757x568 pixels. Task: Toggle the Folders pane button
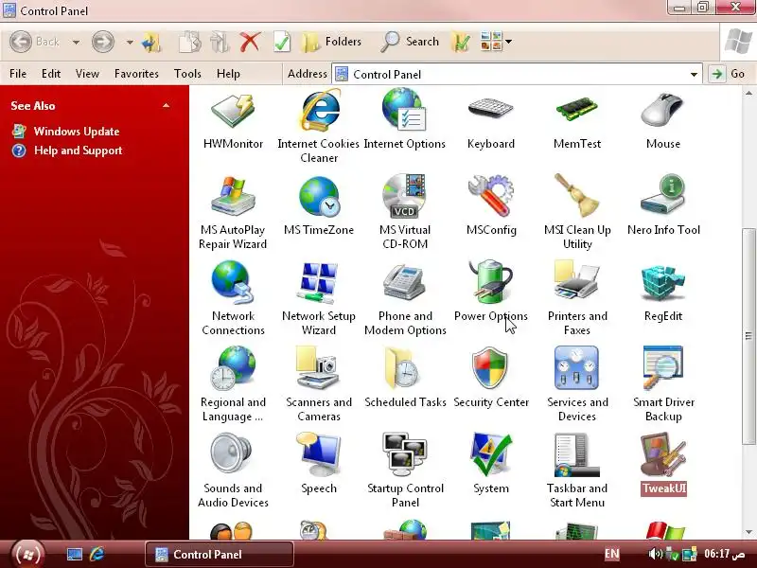click(330, 42)
